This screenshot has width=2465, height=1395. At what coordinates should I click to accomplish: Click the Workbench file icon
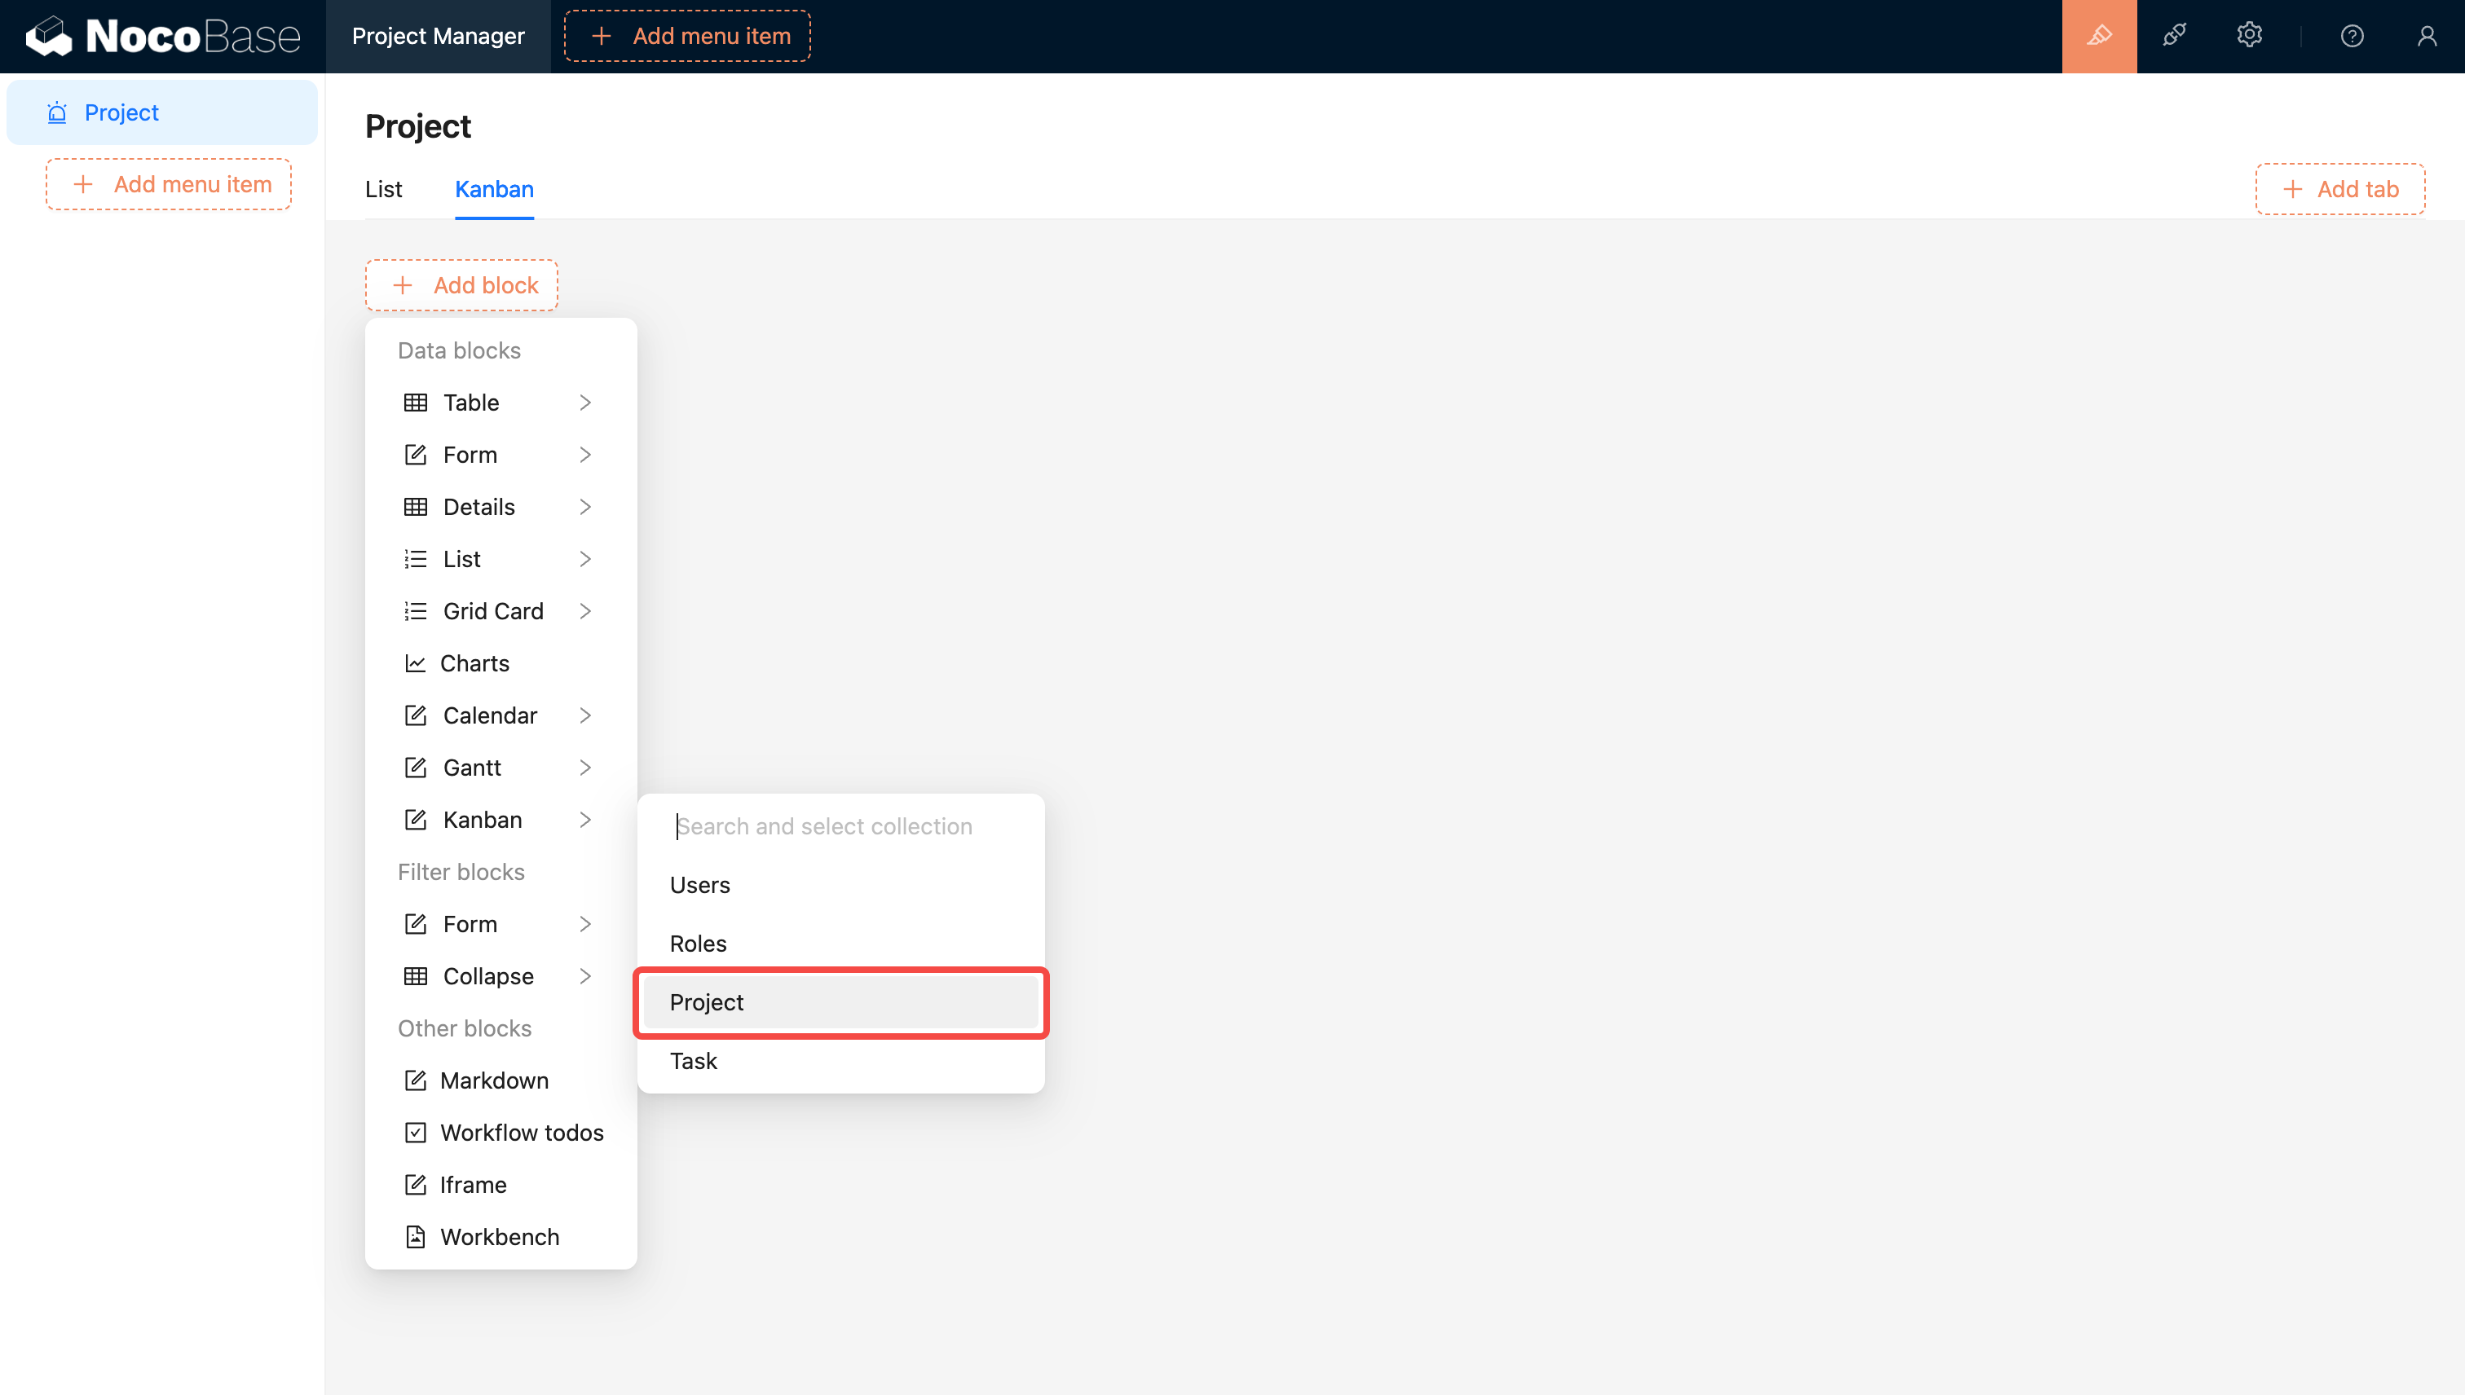(x=415, y=1237)
